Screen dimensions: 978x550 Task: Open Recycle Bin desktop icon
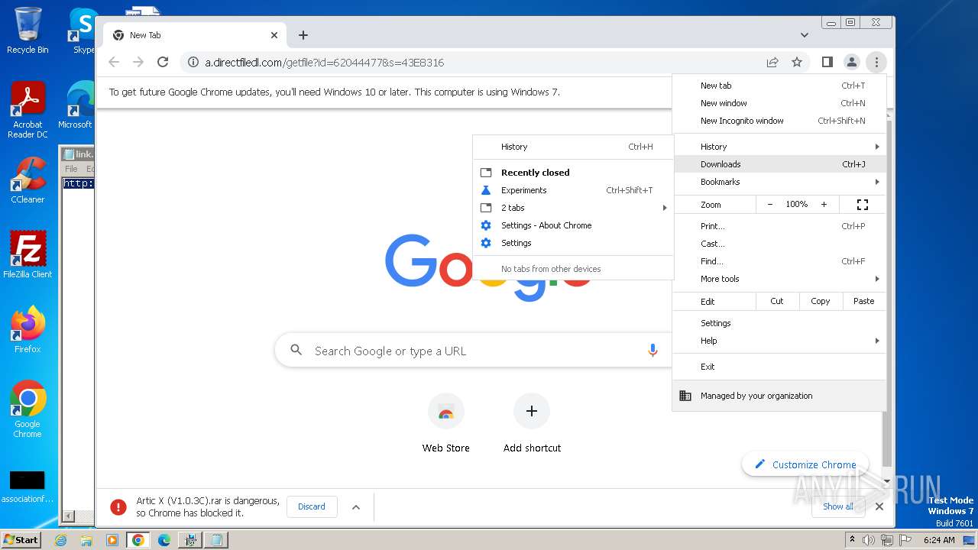28,31
